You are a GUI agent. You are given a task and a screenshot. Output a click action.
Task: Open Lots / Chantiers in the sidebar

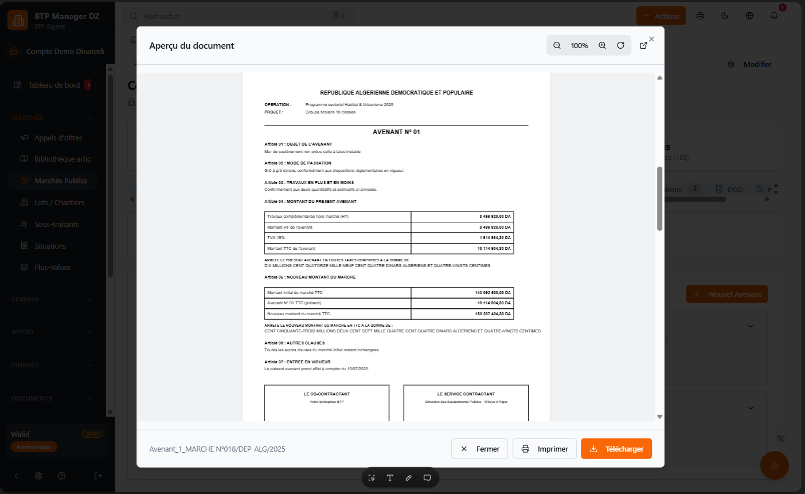pyautogui.click(x=53, y=202)
